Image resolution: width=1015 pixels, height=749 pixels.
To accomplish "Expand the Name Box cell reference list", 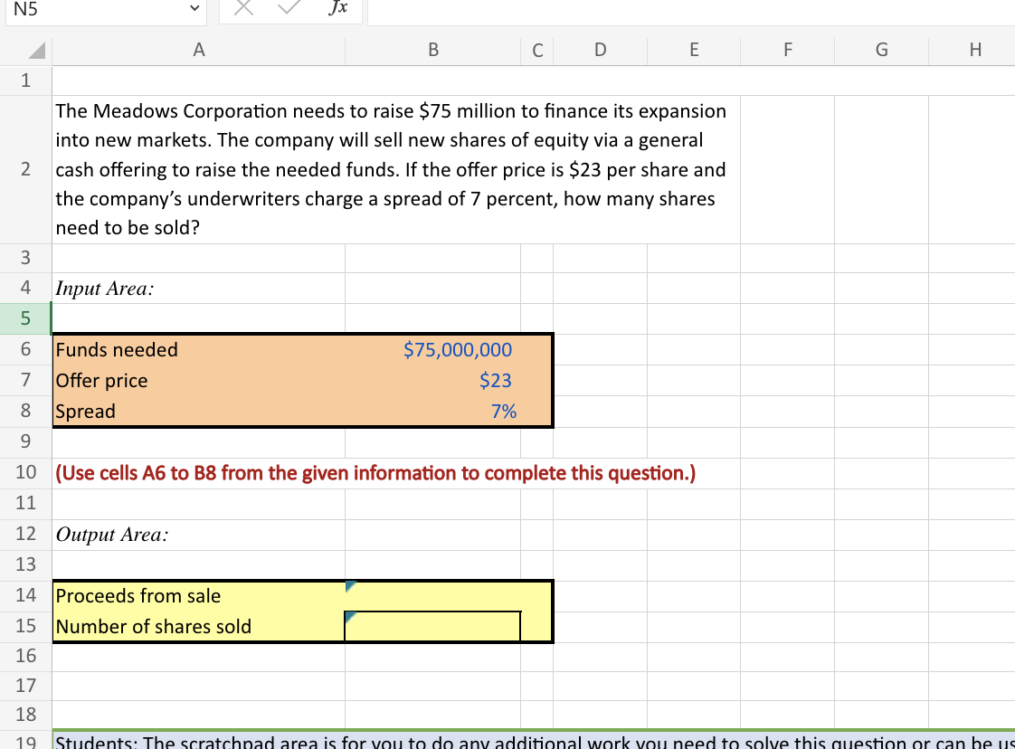I will click(193, 8).
